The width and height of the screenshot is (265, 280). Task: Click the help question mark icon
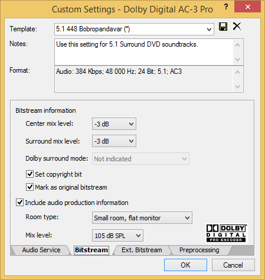coord(226,7)
